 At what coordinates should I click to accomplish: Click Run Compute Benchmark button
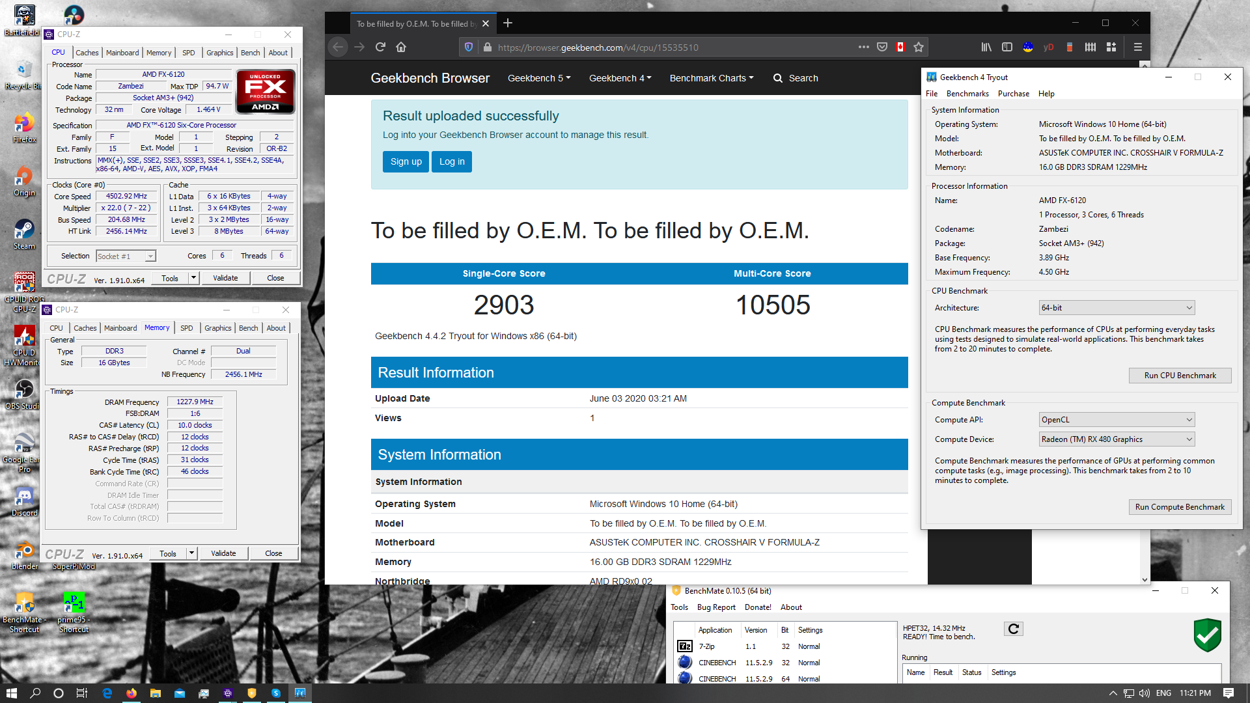(x=1180, y=507)
